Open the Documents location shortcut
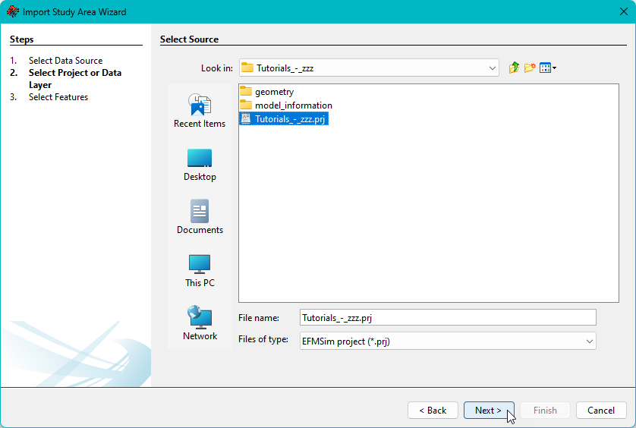This screenshot has height=428, width=636. (x=200, y=216)
